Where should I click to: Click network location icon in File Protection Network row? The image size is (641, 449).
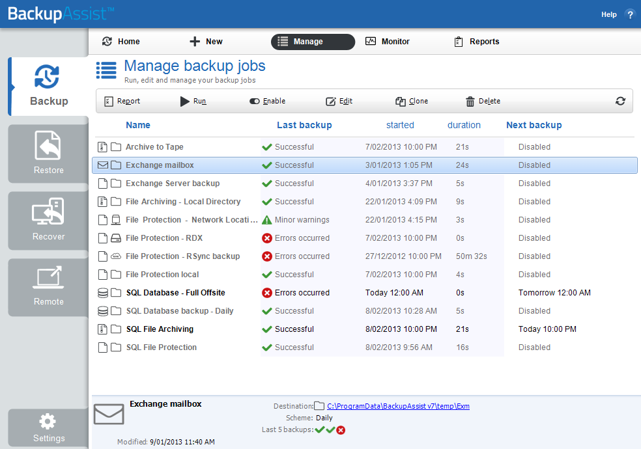116,220
